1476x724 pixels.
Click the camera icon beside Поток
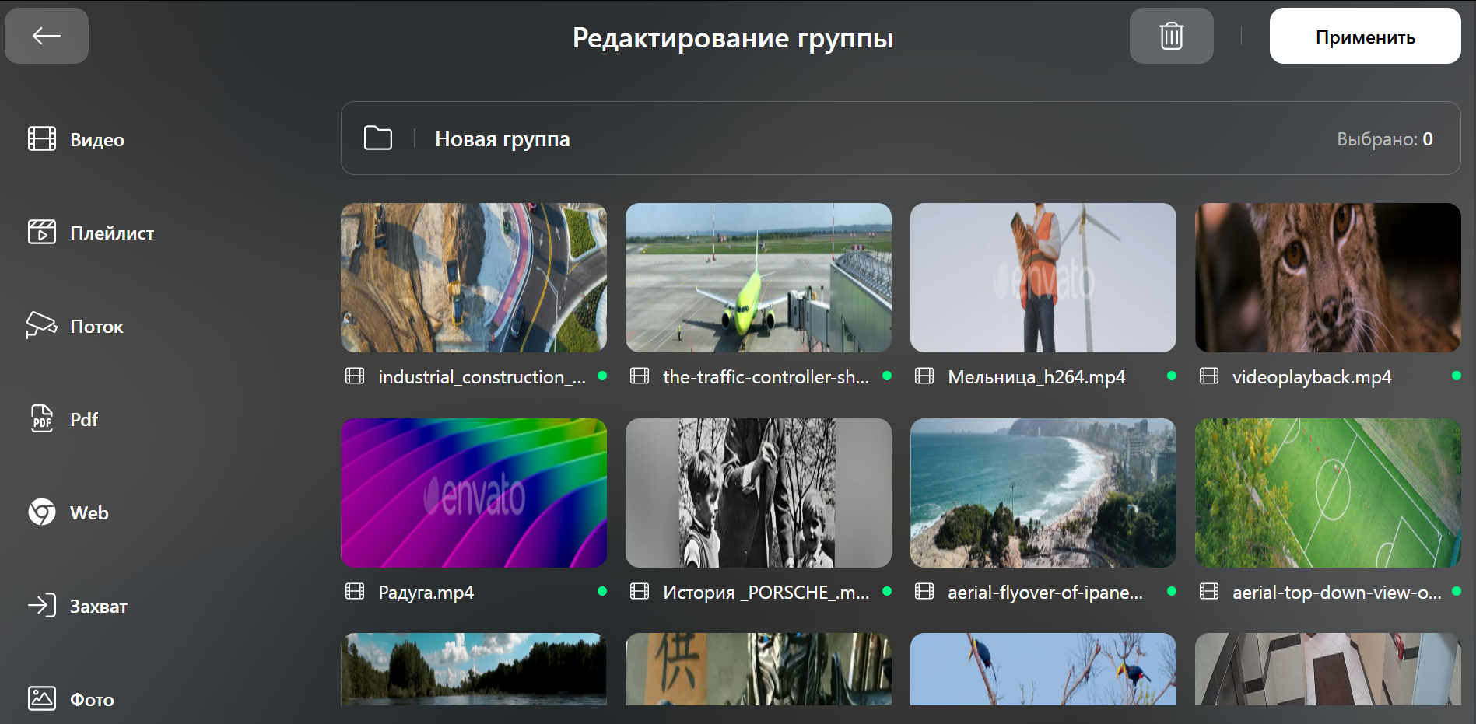tap(41, 325)
